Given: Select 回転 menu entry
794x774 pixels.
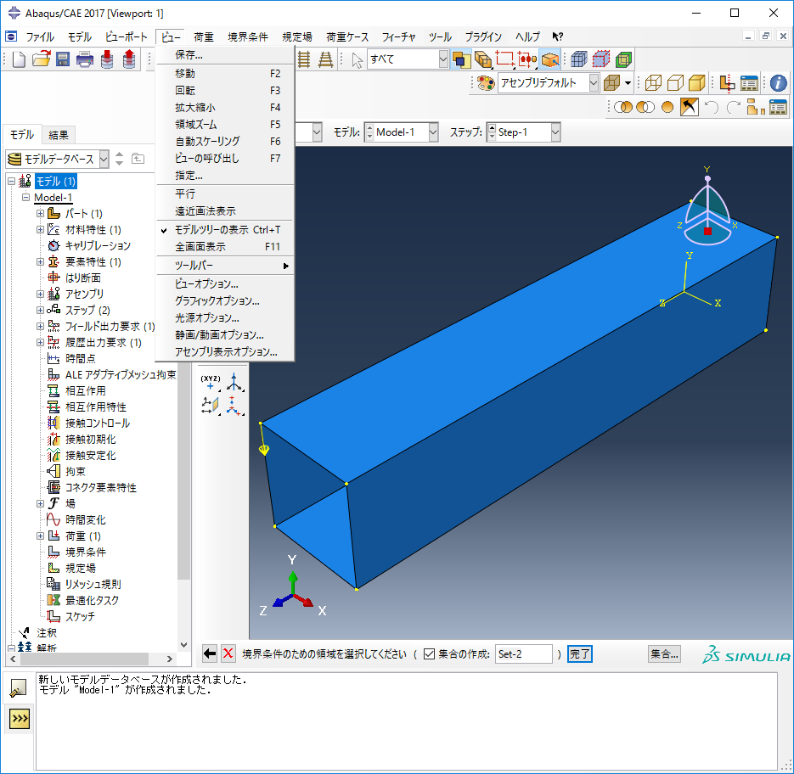Looking at the screenshot, I should pyautogui.click(x=226, y=91).
